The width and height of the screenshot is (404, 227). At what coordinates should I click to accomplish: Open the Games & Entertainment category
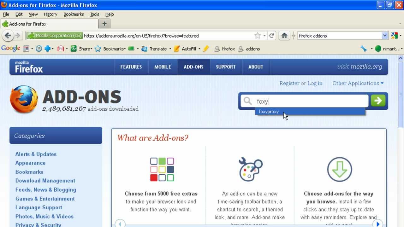pos(45,199)
